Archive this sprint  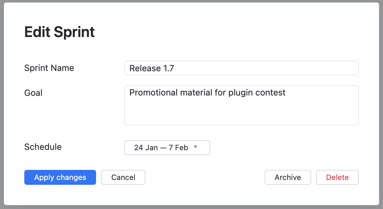tap(288, 178)
